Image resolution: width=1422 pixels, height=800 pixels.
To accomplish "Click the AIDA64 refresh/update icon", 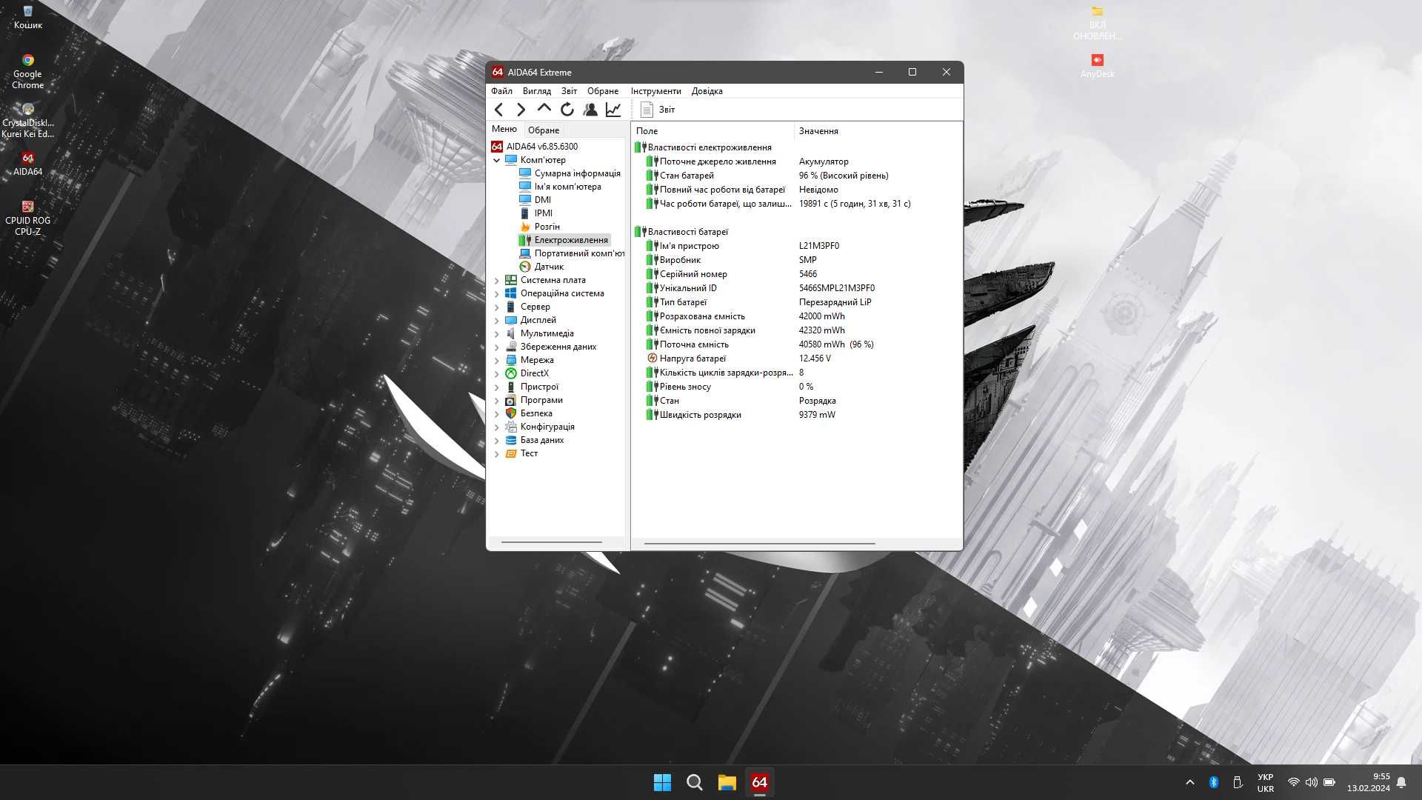I will pyautogui.click(x=567, y=108).
